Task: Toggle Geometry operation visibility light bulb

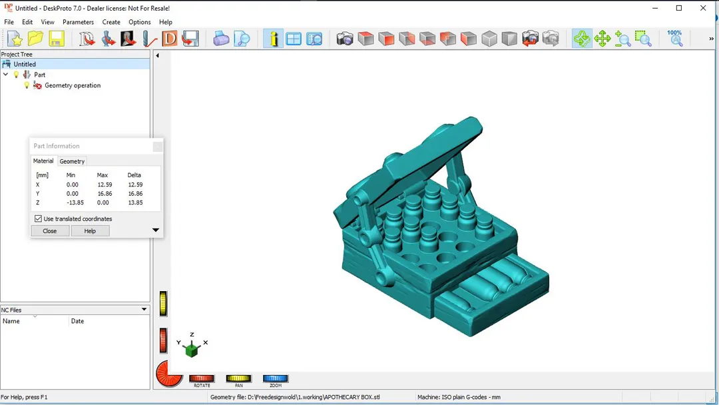Action: (27, 85)
